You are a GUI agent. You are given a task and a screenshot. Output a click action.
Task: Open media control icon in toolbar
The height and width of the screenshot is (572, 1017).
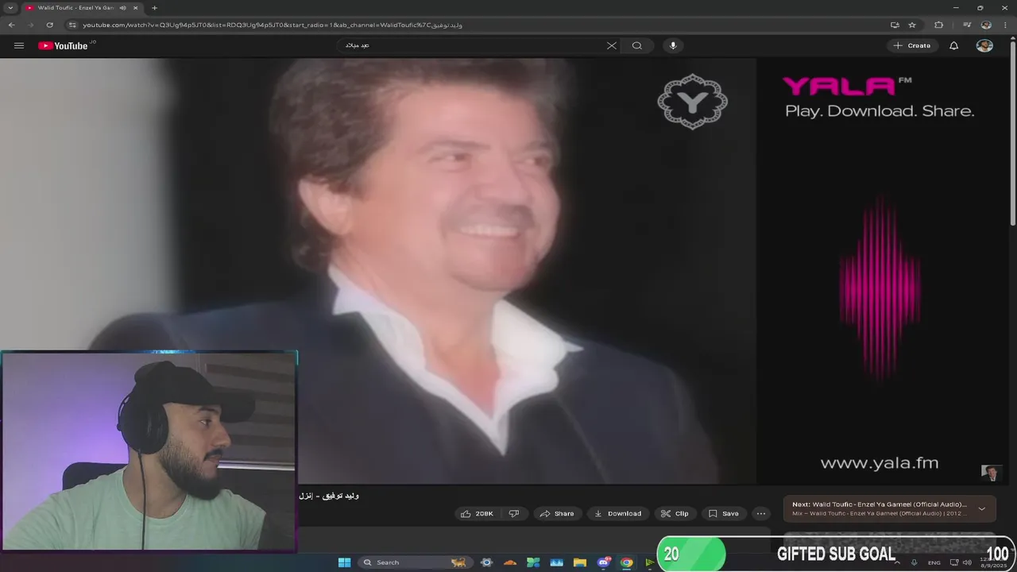tap(967, 25)
